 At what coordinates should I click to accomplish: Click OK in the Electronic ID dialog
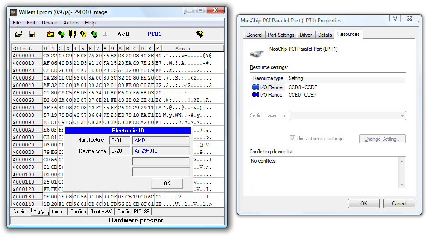[x=167, y=184]
